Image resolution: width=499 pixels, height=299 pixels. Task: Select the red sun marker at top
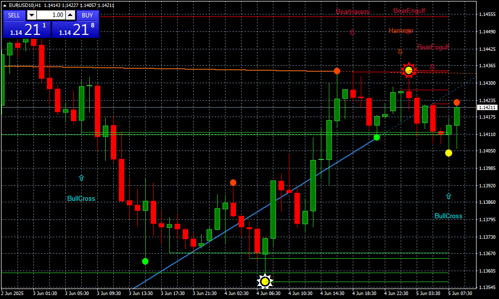(409, 70)
